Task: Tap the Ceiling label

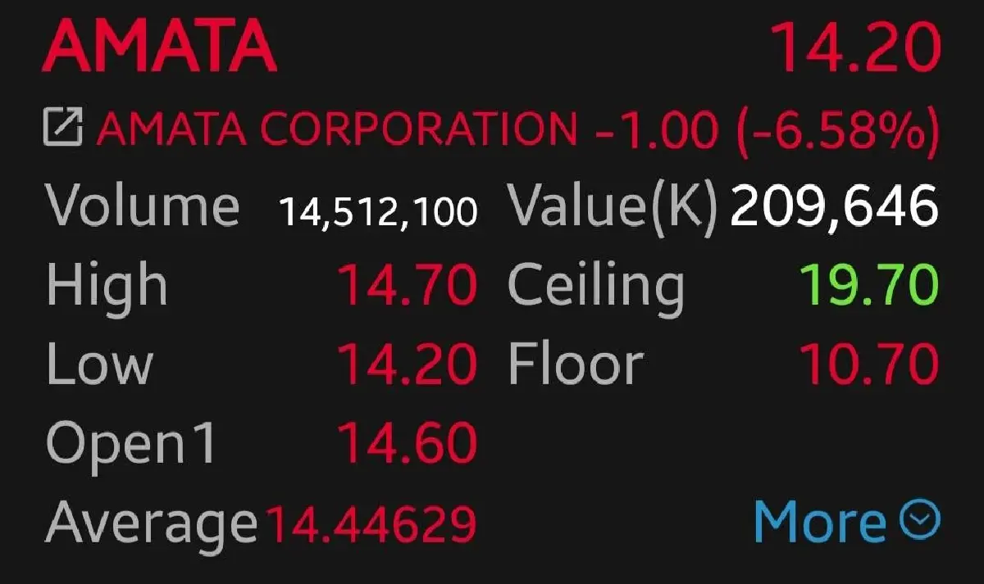Action: tap(596, 284)
